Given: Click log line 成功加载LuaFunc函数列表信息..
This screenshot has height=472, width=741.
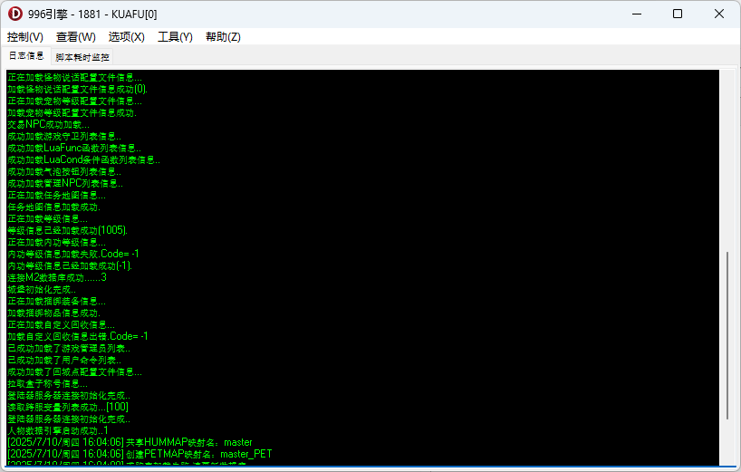Looking at the screenshot, I should click(74, 149).
